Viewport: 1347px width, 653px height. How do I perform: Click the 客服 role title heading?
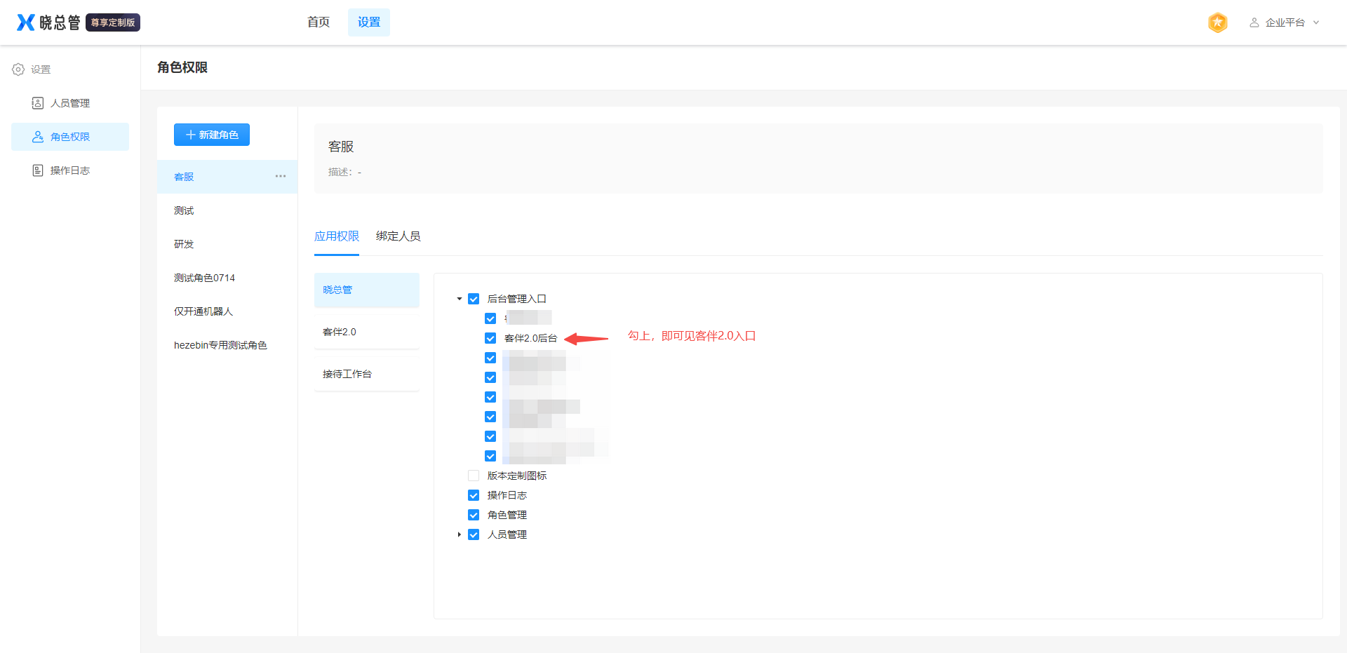pos(341,147)
